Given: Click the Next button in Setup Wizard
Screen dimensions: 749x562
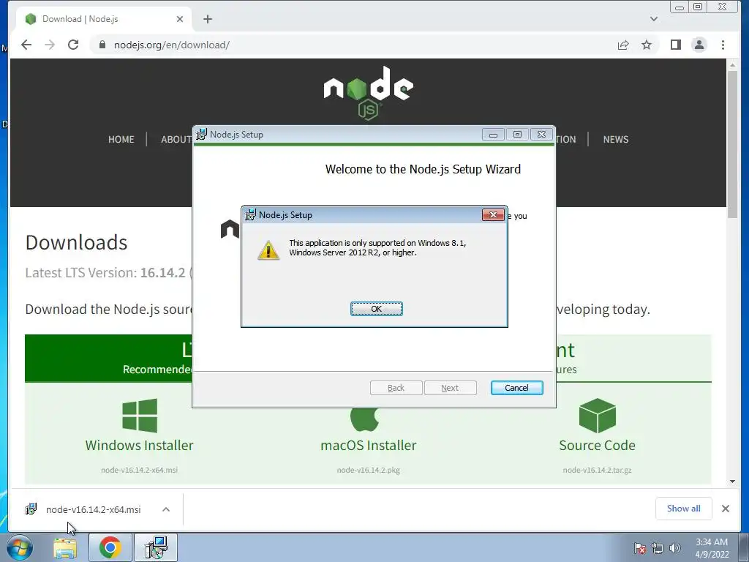Looking at the screenshot, I should (x=450, y=388).
